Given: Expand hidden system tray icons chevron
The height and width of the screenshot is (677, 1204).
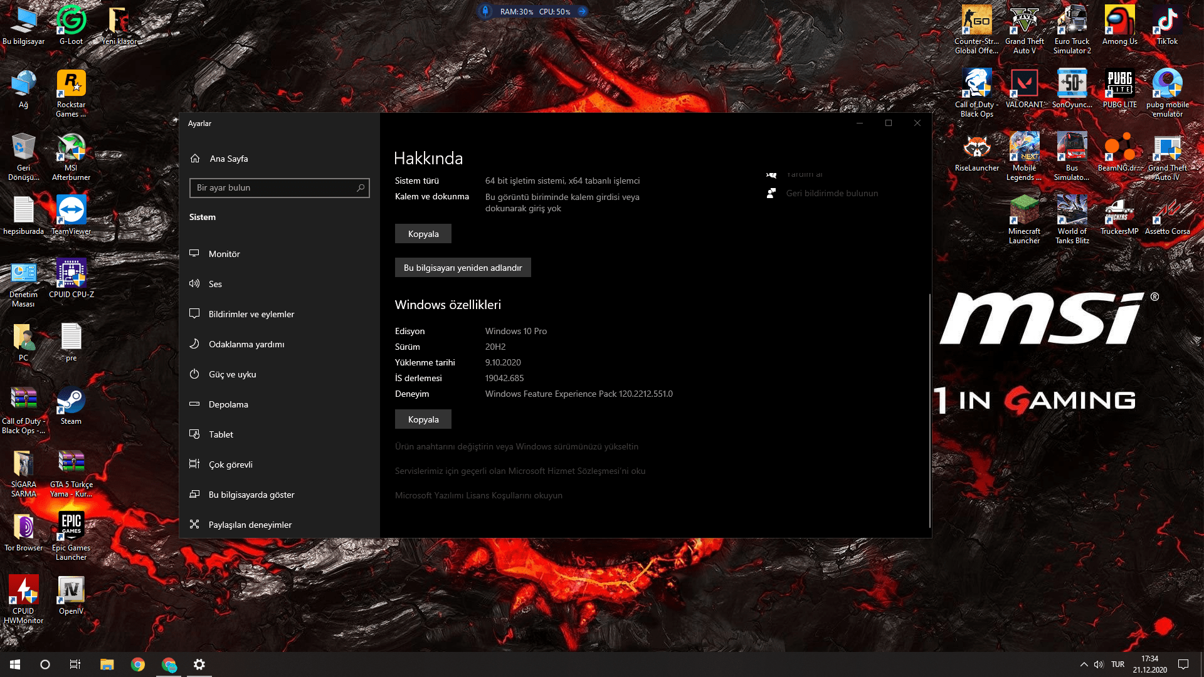Looking at the screenshot, I should tap(1084, 664).
